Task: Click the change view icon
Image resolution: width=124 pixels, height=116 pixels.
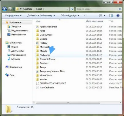Action: point(100,15)
